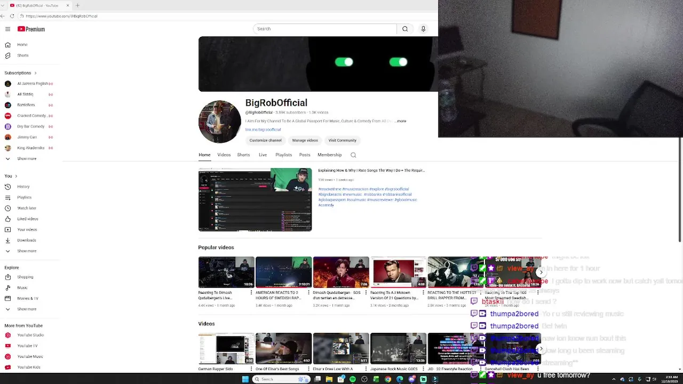Open Google Chrome from the taskbar
The width and height of the screenshot is (683, 384).
(x=388, y=379)
